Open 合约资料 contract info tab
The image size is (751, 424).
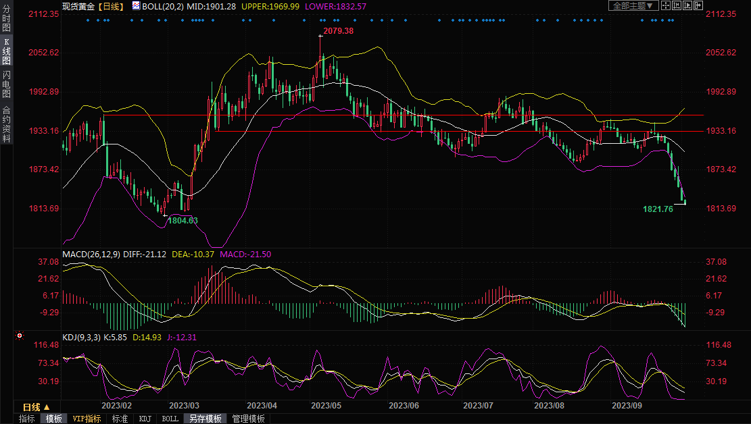[x=6, y=124]
